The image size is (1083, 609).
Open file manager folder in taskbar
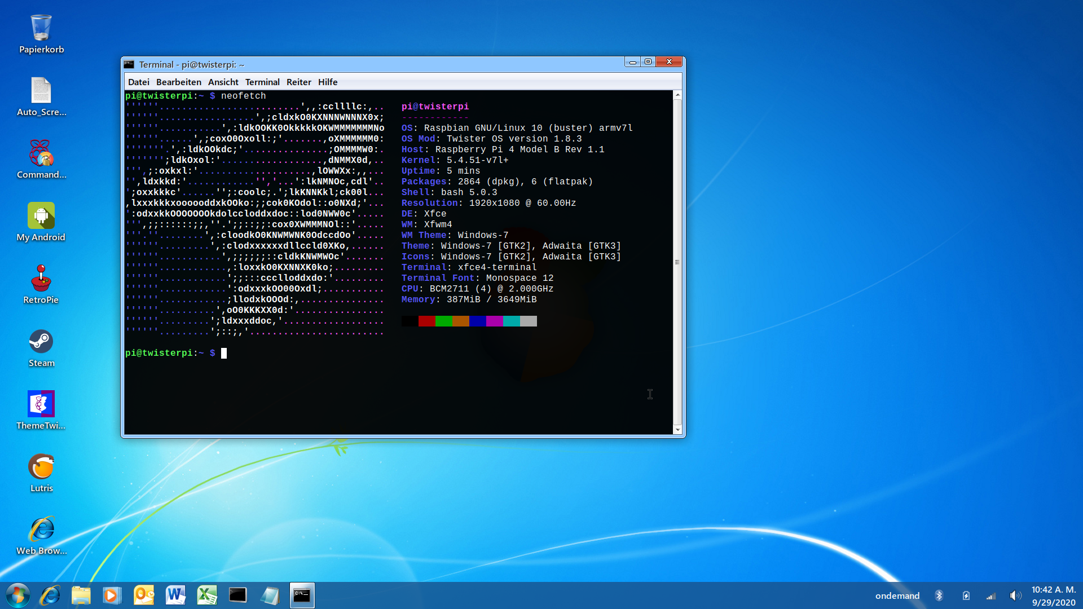coord(81,595)
